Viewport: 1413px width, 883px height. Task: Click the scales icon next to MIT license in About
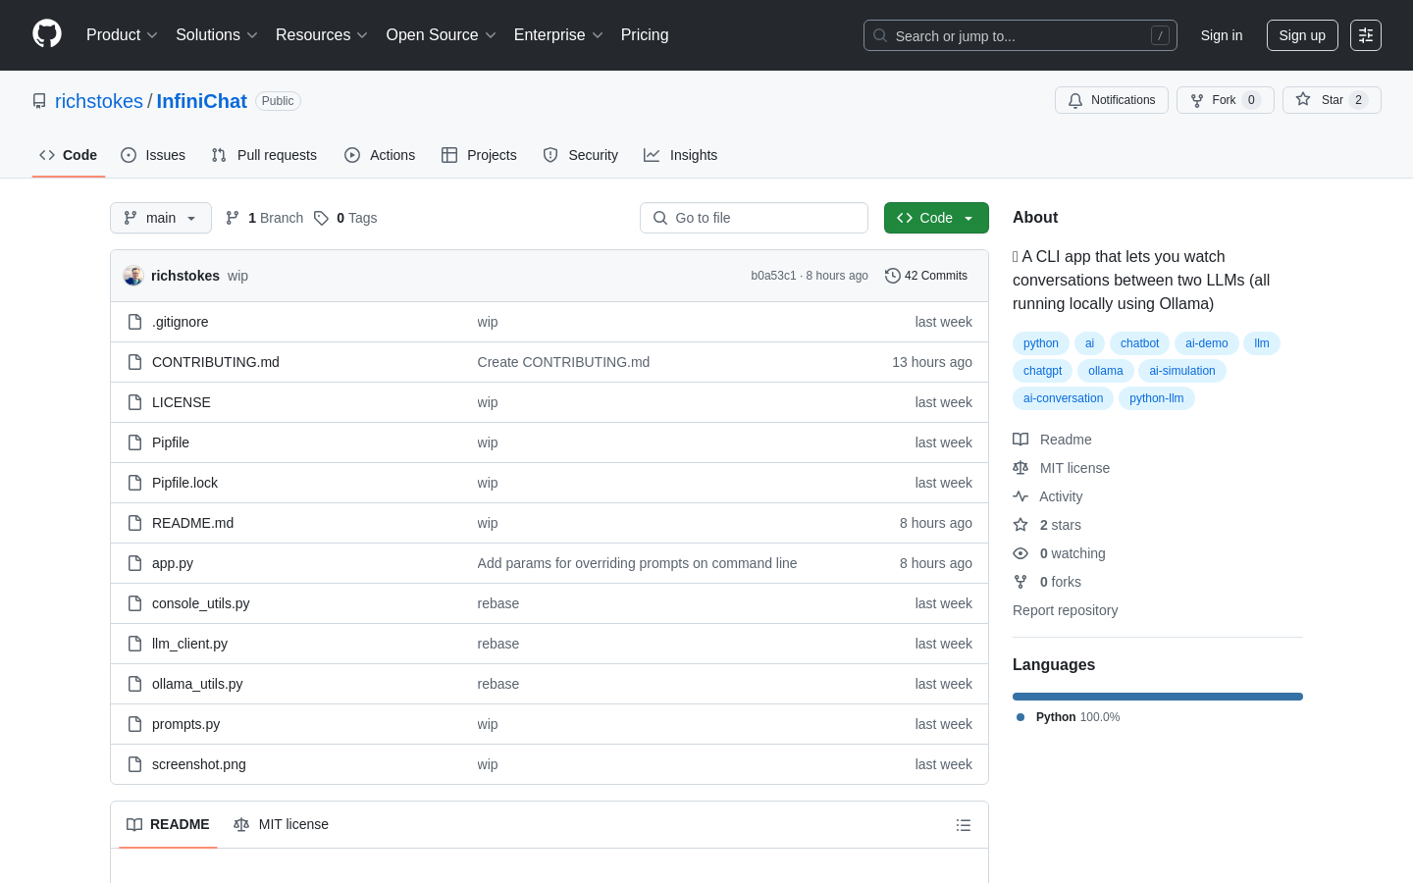tap(1020, 468)
